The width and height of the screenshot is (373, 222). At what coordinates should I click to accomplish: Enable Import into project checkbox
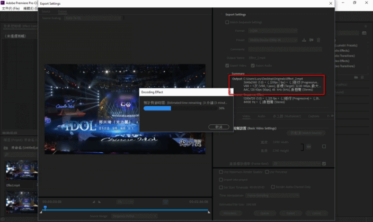[221, 180]
